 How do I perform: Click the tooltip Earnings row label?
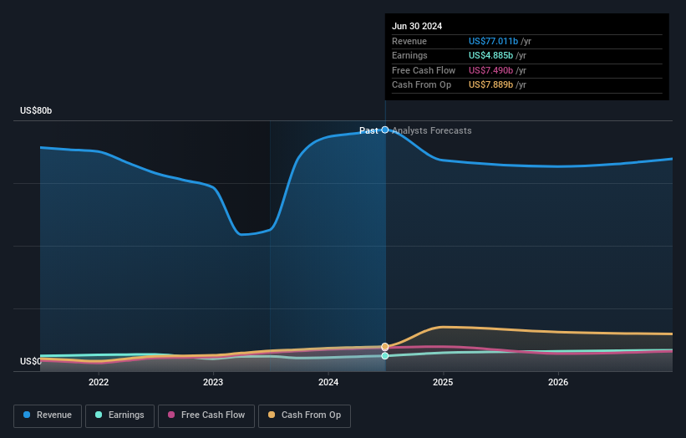point(409,55)
